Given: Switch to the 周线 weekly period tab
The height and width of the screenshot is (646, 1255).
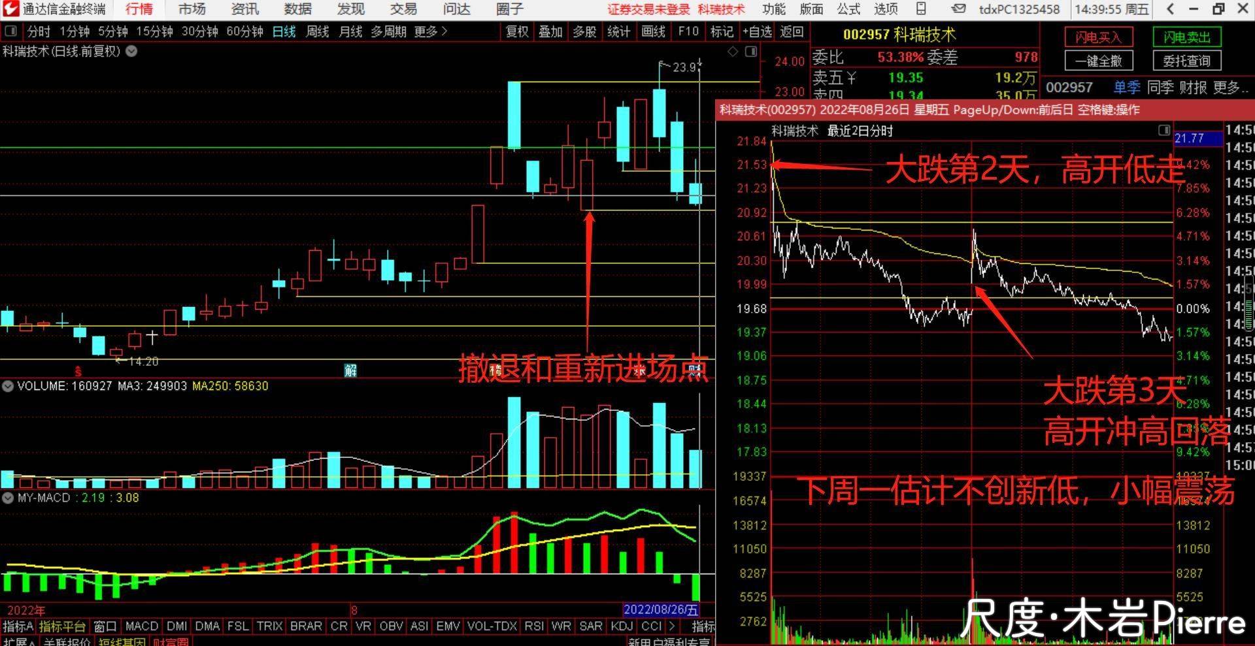Looking at the screenshot, I should [x=317, y=31].
